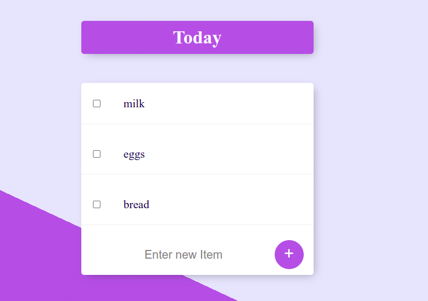
Task: Select the eggs item label
Action: 134,155
